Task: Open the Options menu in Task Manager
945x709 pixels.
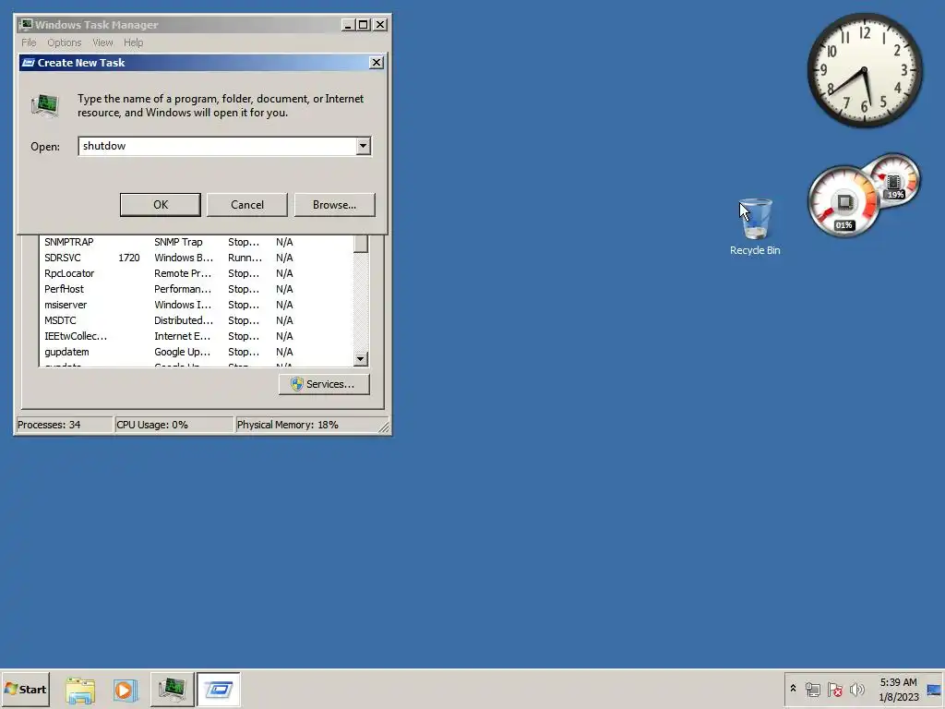Action: coord(65,42)
